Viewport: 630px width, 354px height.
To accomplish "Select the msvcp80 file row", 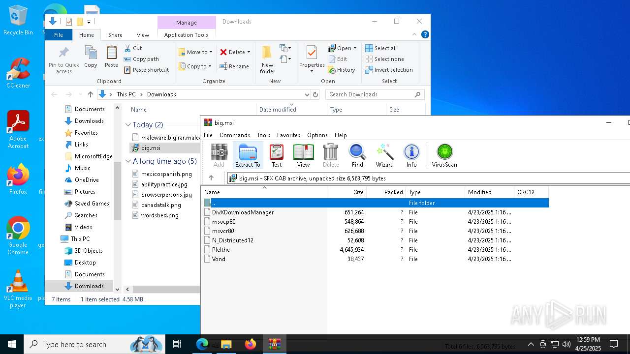I will tap(376, 222).
